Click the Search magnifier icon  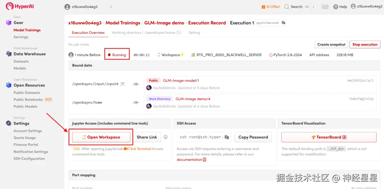287,7
